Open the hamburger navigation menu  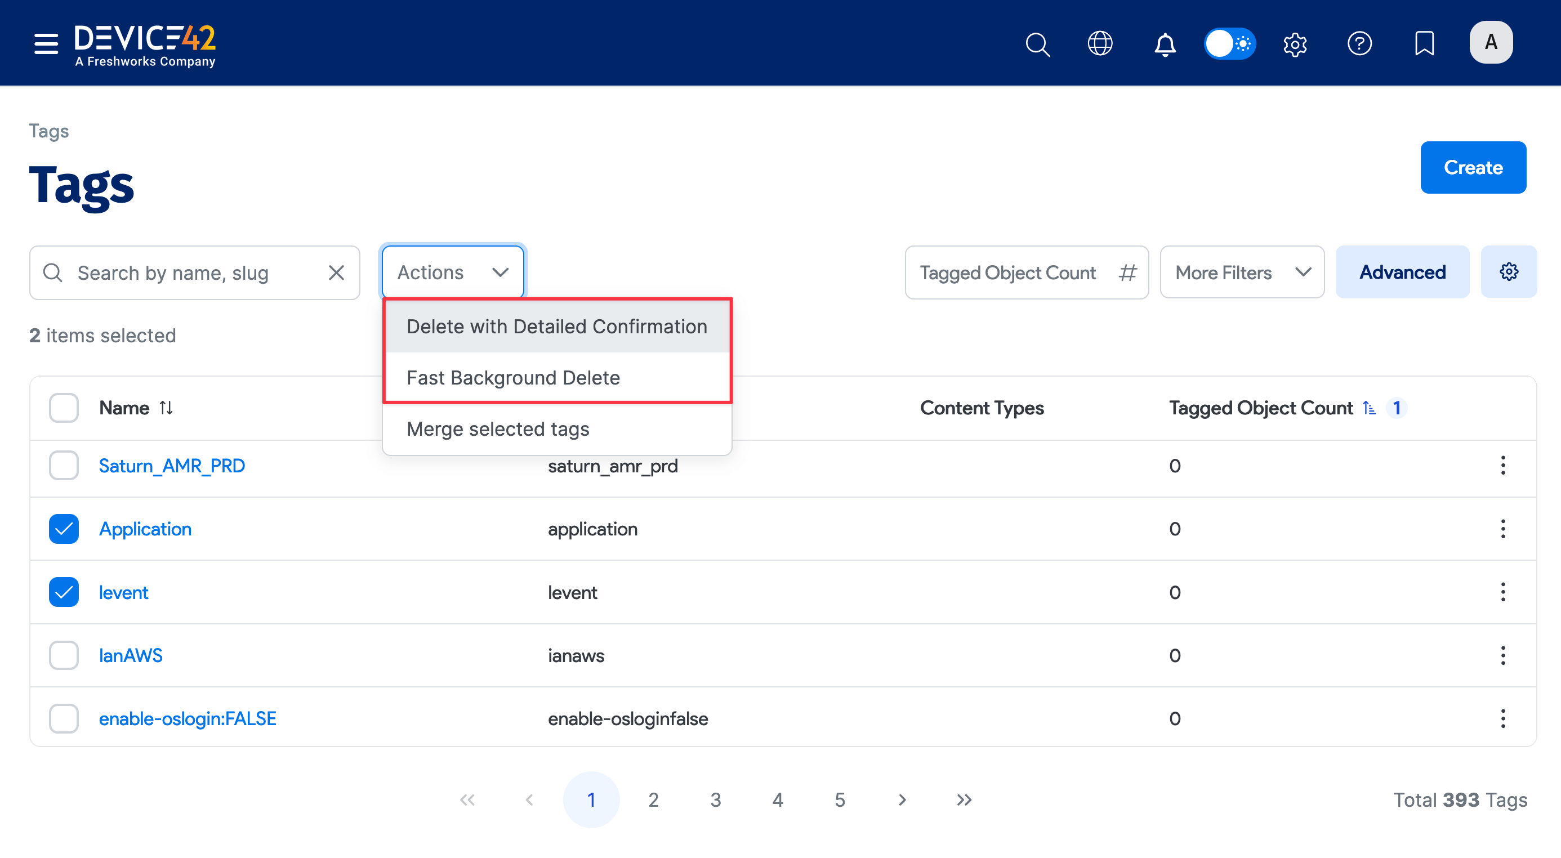46,43
